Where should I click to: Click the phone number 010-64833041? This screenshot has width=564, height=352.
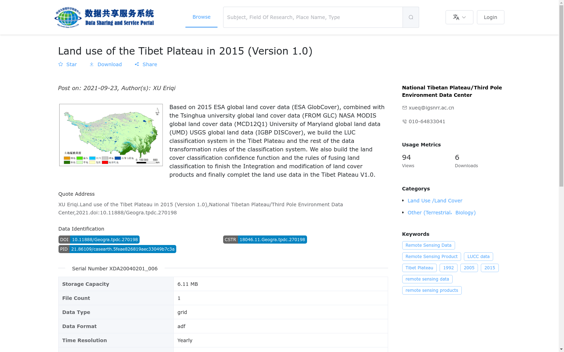(427, 121)
